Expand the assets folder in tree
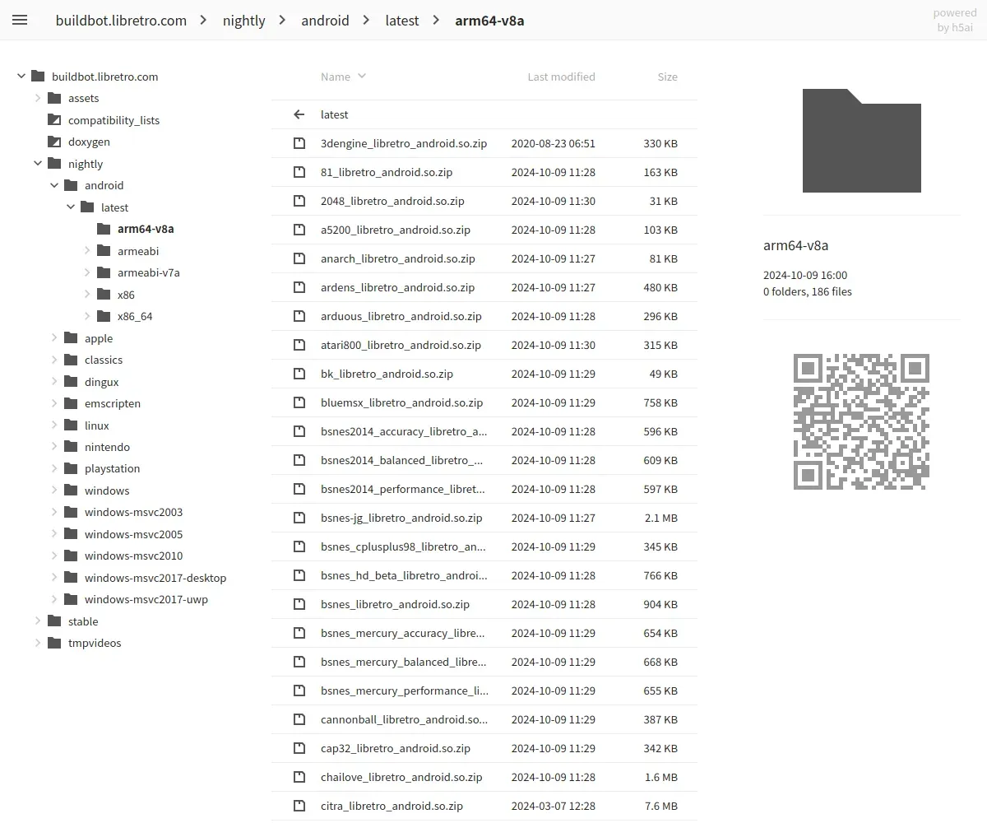The image size is (987, 823). (x=38, y=98)
